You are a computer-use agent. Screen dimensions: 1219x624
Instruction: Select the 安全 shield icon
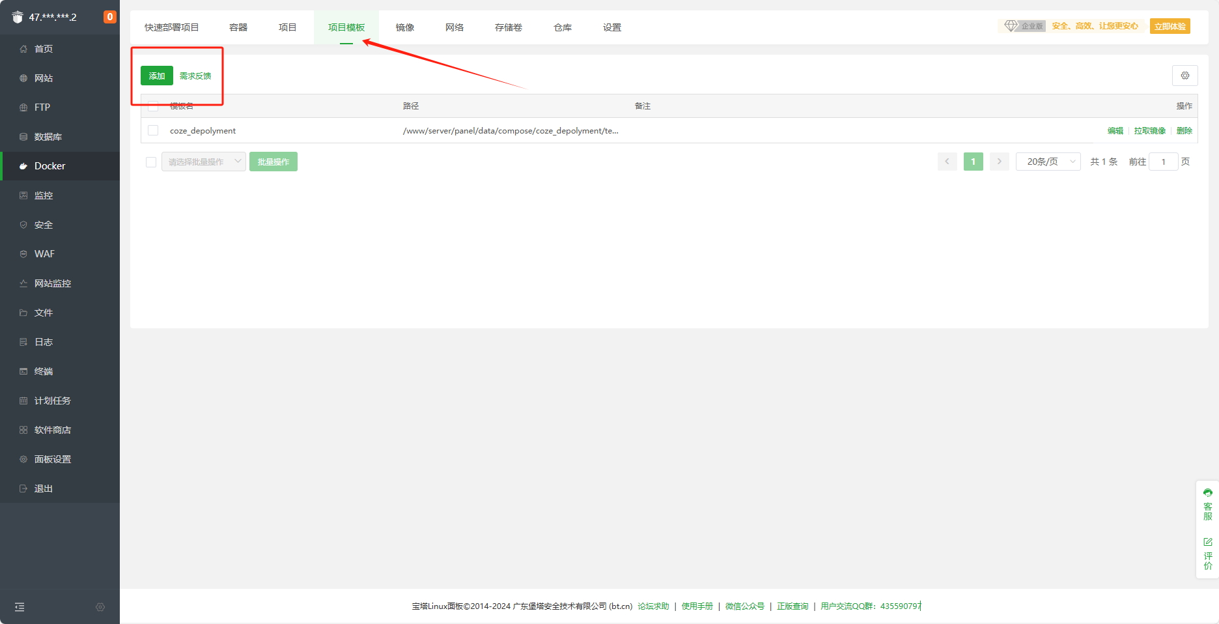pyautogui.click(x=23, y=225)
